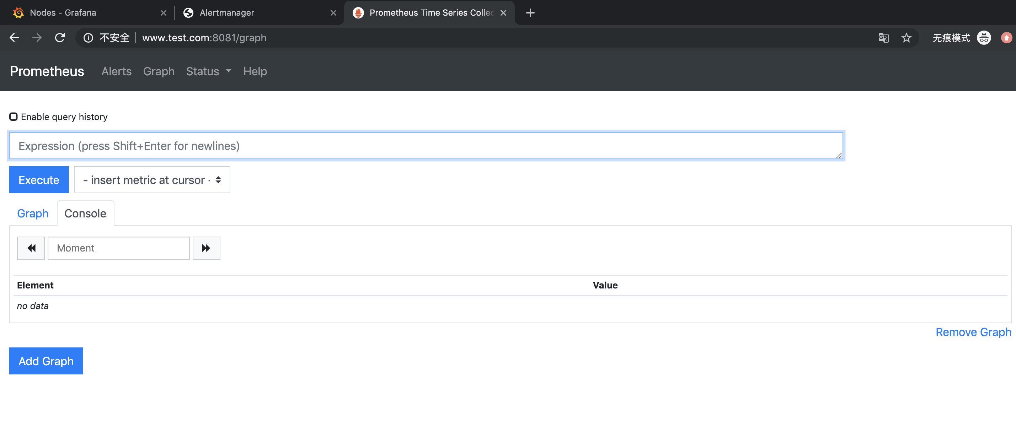The image size is (1016, 427).
Task: Click the 'Enable query history' label
Action: click(64, 117)
